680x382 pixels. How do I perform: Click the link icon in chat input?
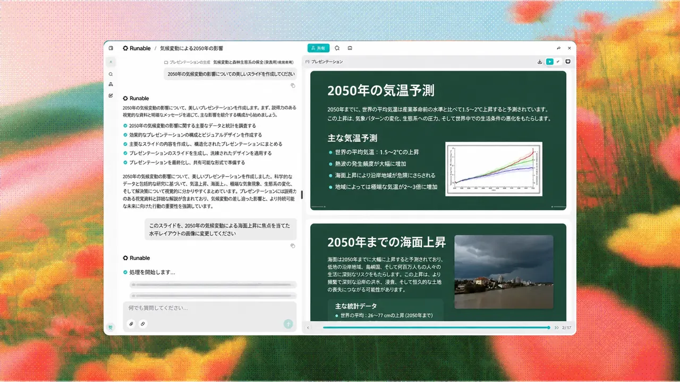pos(142,324)
